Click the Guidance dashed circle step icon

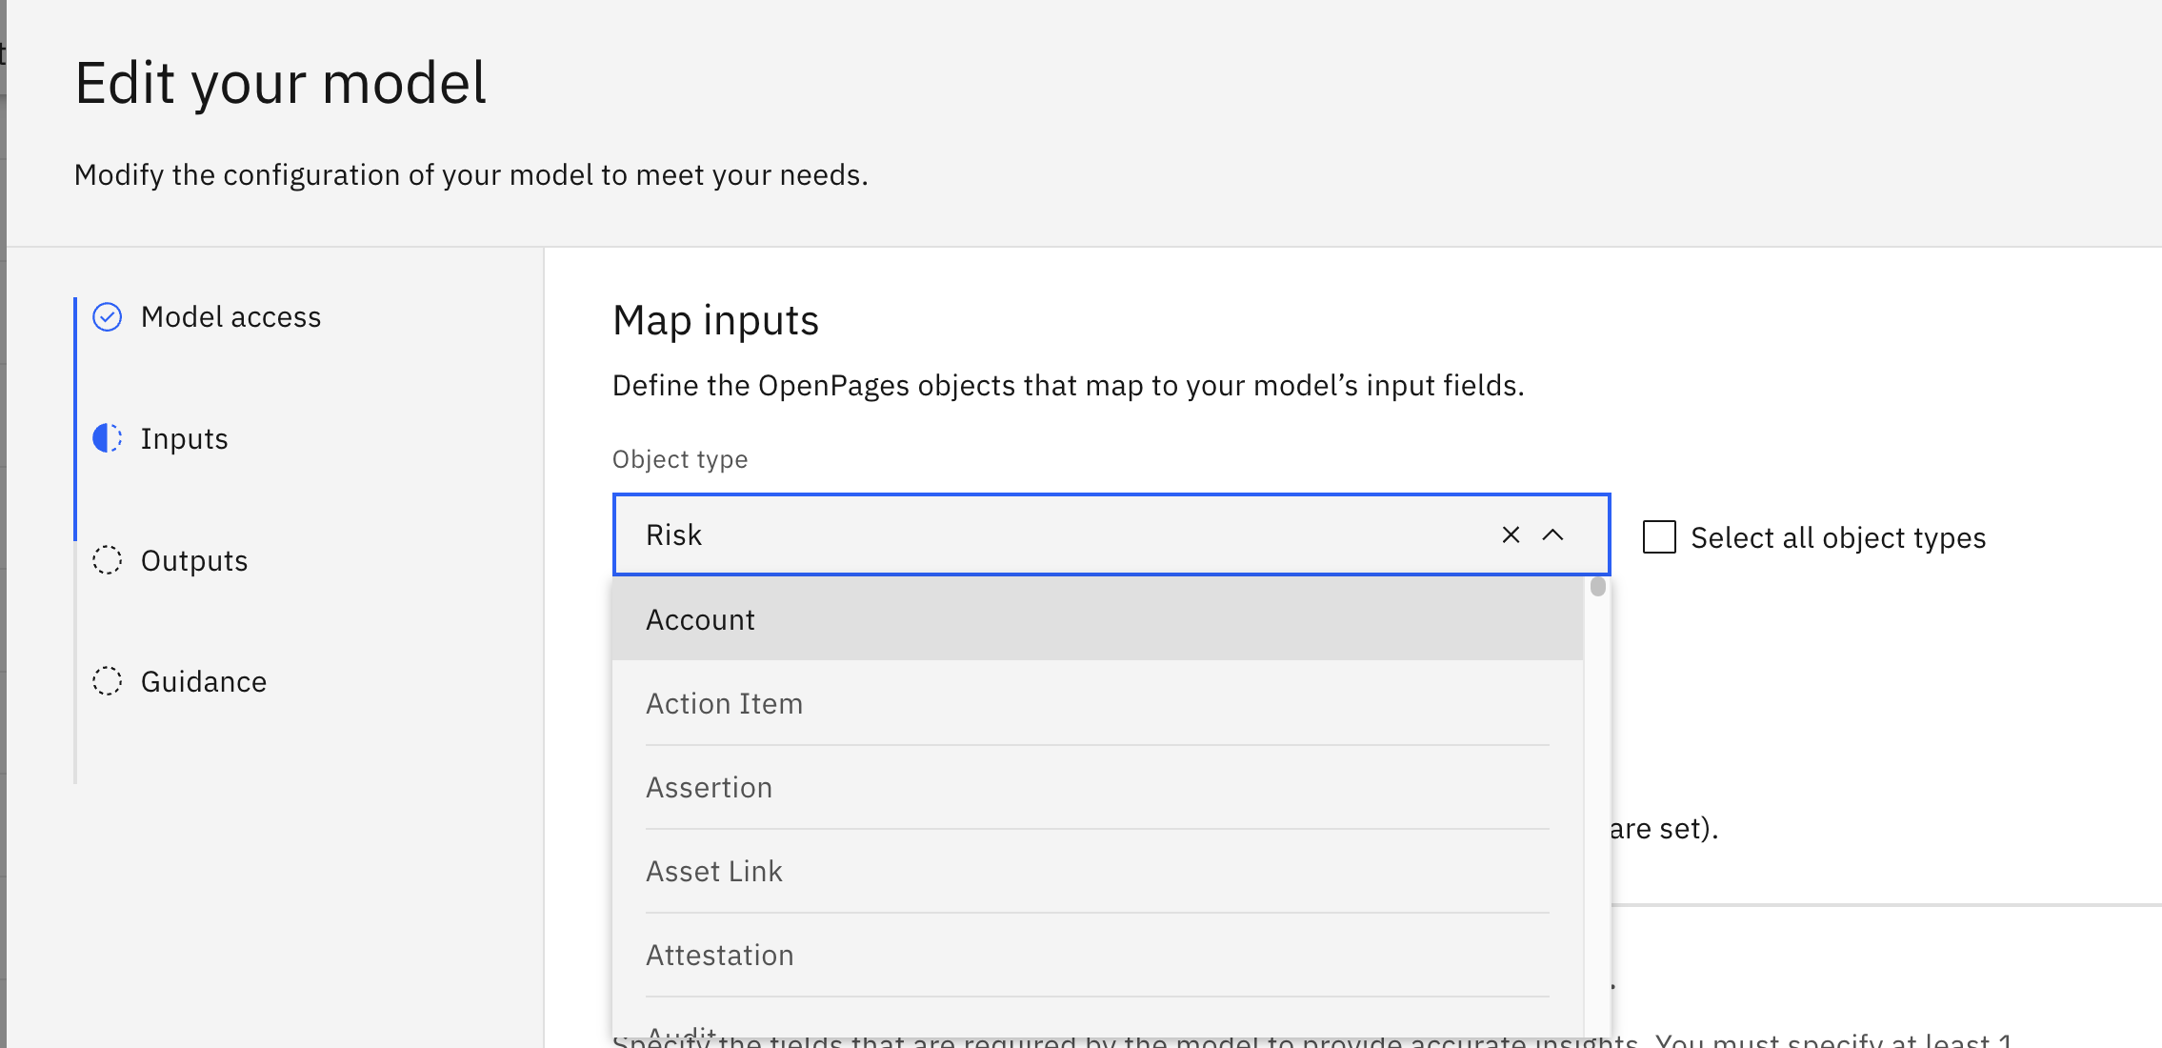pyautogui.click(x=107, y=681)
